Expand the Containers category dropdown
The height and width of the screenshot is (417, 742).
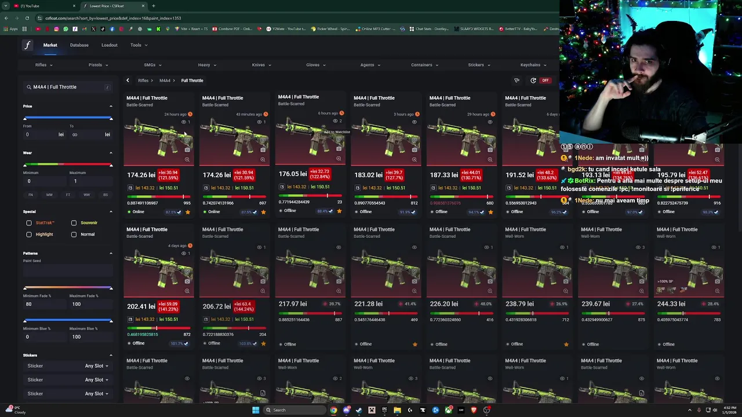coord(424,65)
